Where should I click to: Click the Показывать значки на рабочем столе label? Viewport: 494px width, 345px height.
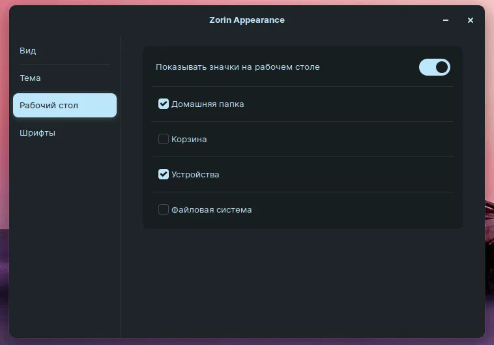pyautogui.click(x=238, y=67)
